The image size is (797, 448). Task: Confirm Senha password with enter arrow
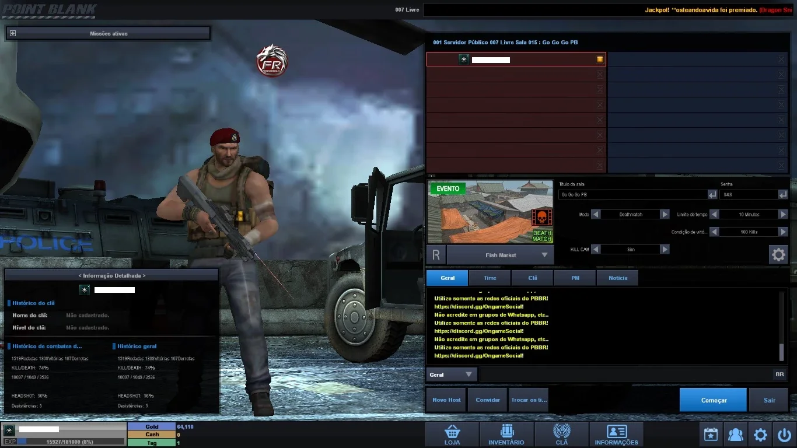pyautogui.click(x=783, y=194)
